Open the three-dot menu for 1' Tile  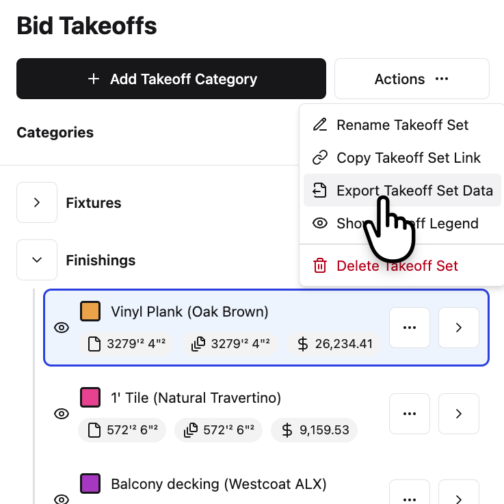pos(410,414)
